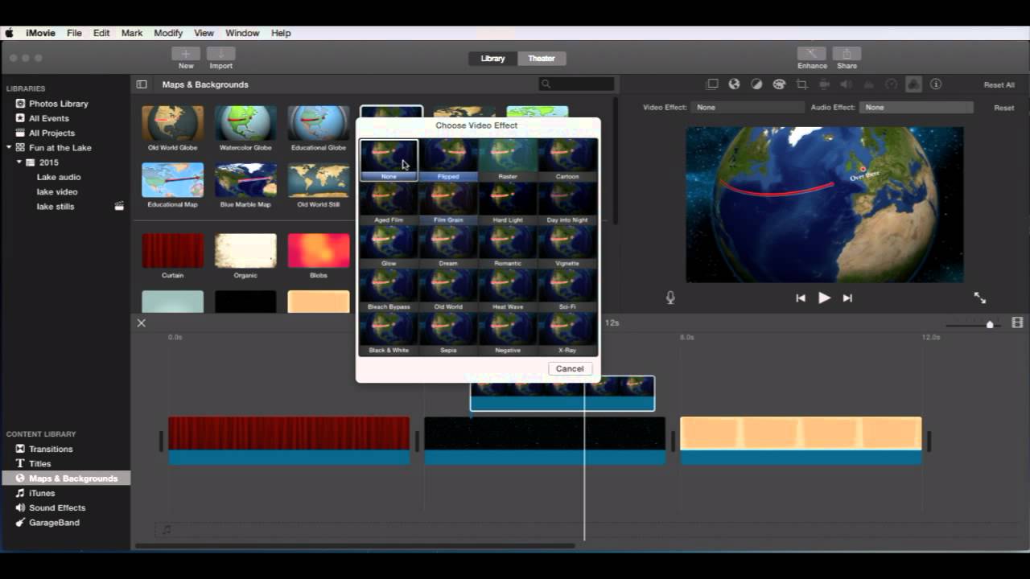Expand the viewer to fullscreen

pyautogui.click(x=980, y=298)
